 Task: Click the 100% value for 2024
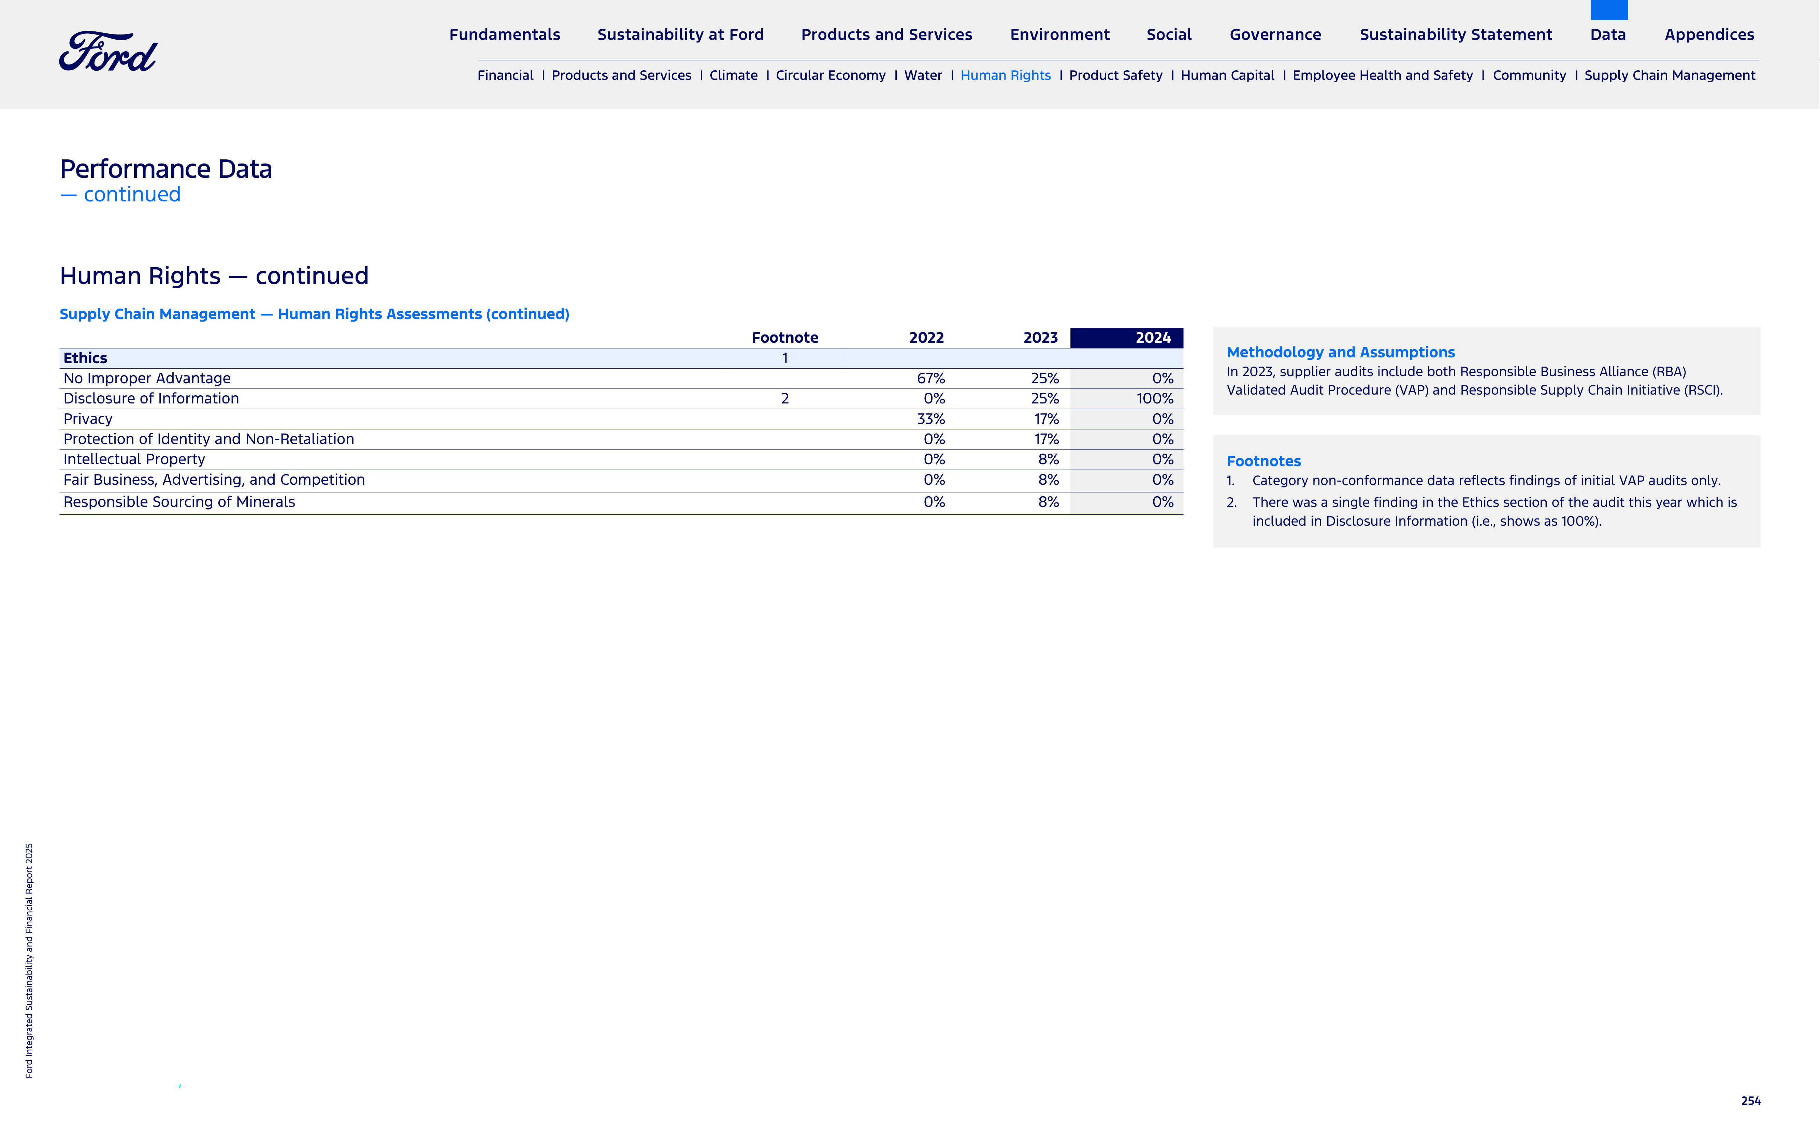coord(1155,399)
